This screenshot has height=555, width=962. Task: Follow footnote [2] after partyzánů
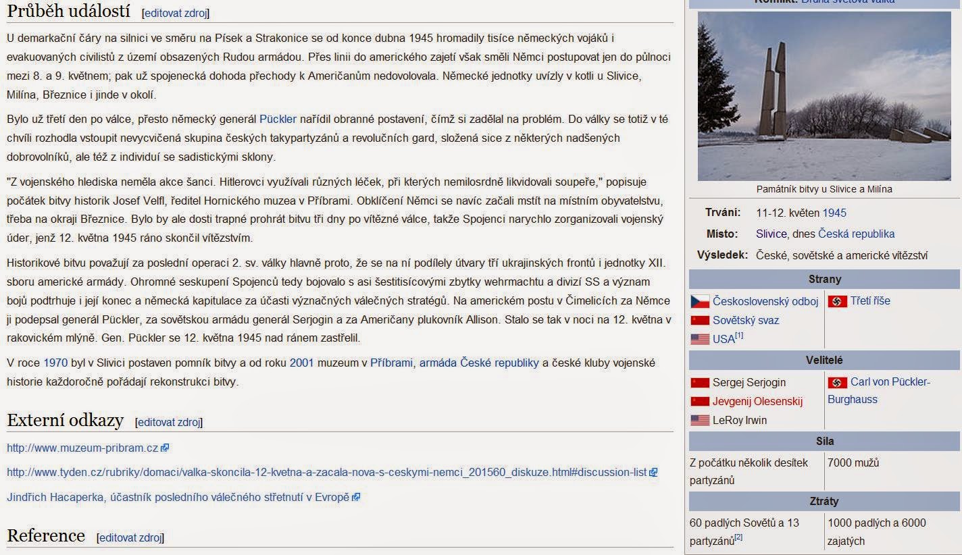pyautogui.click(x=738, y=537)
